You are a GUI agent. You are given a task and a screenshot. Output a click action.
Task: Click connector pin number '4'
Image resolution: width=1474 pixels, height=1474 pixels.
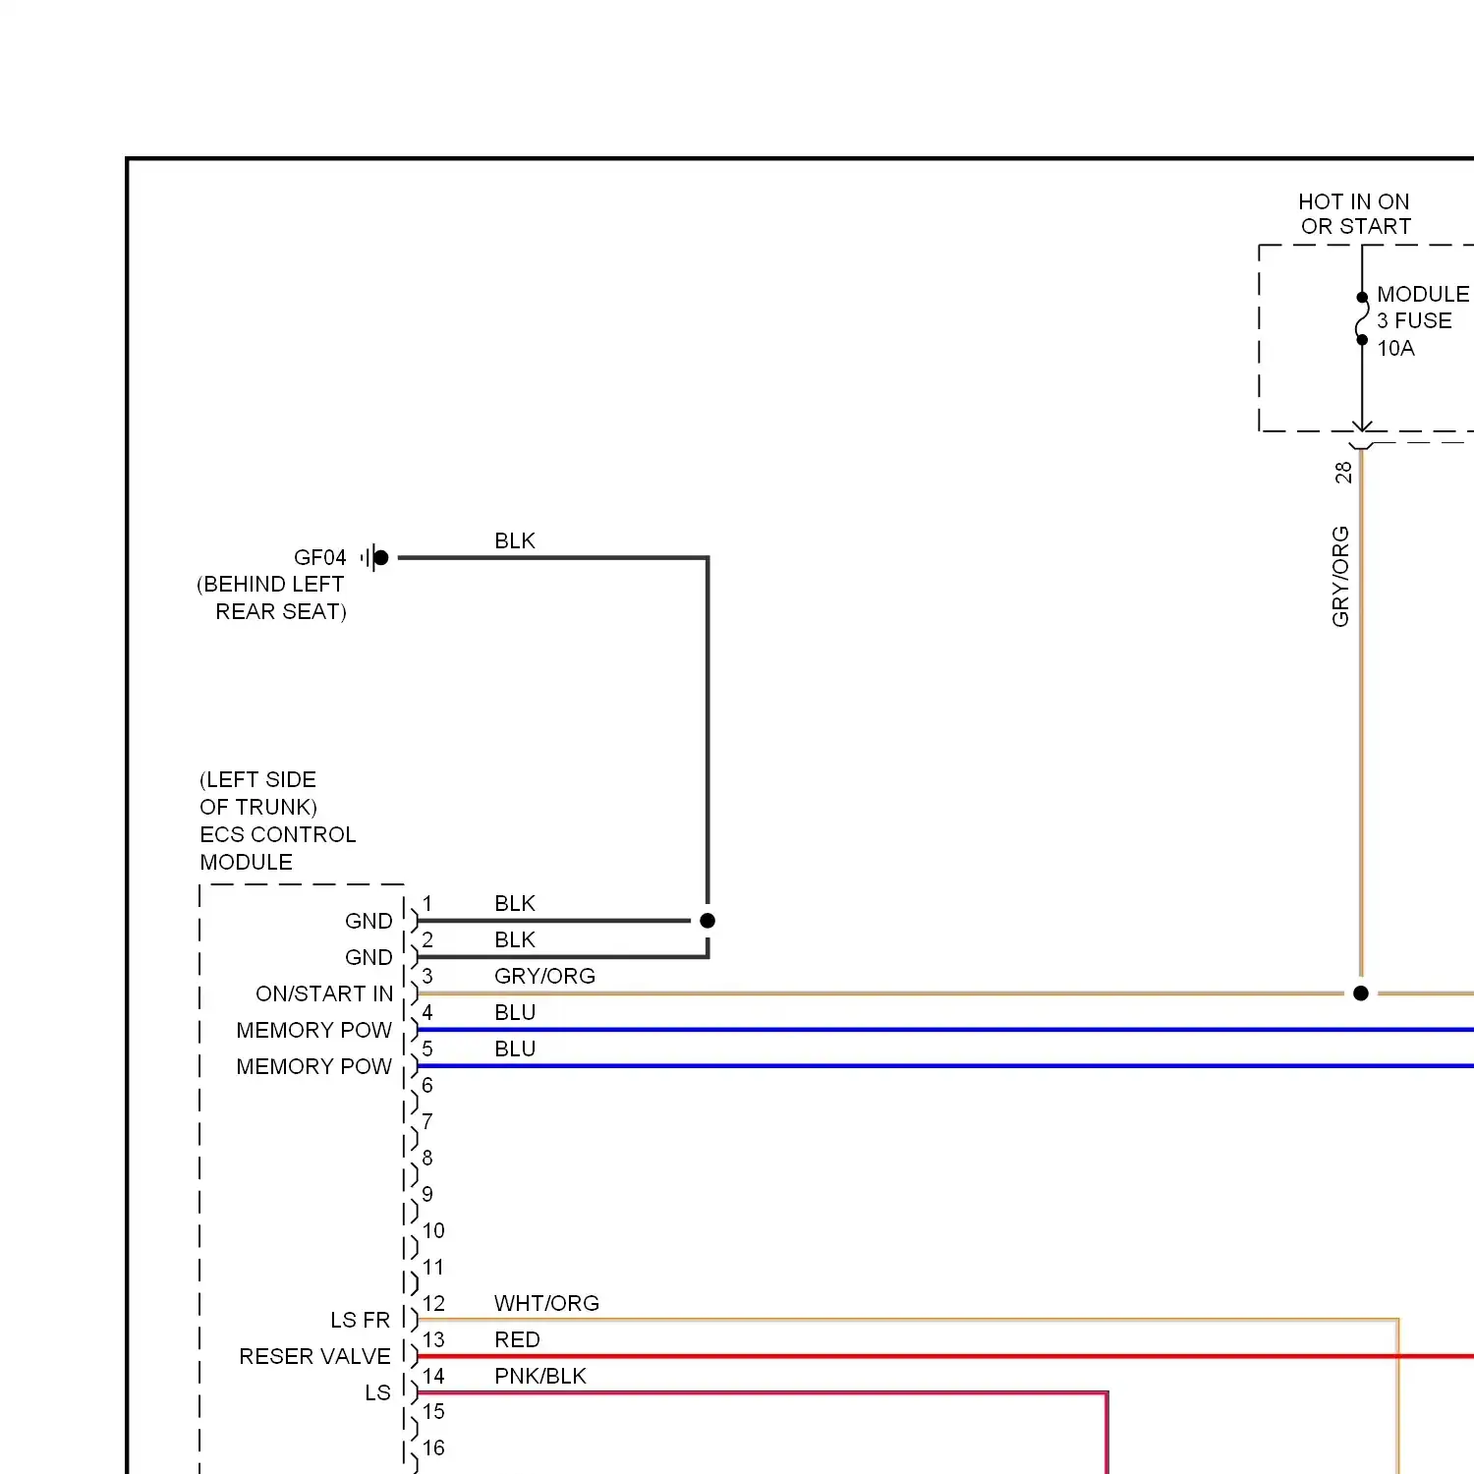(x=427, y=1012)
